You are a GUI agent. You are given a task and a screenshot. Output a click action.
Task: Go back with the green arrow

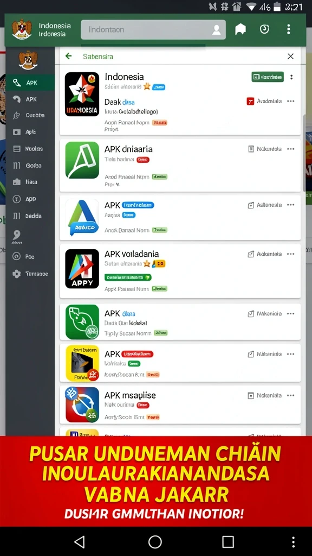pos(69,56)
